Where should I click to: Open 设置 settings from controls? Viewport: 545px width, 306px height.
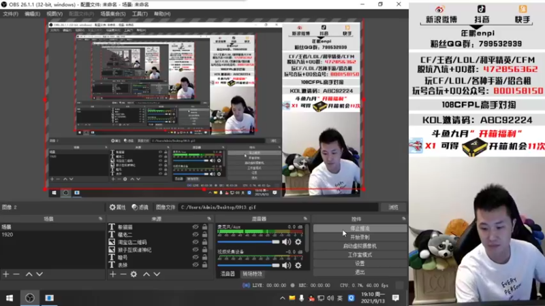pyautogui.click(x=360, y=263)
